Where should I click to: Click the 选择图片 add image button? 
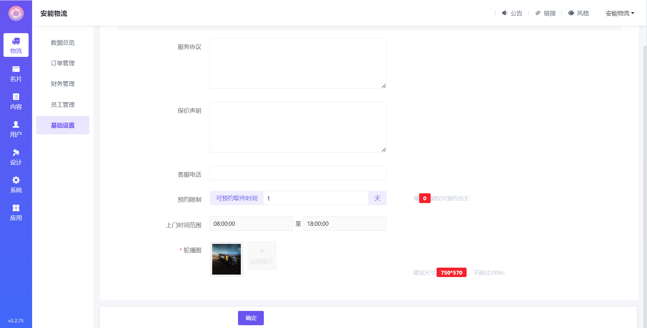tap(262, 255)
